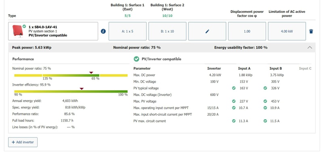The height and width of the screenshot is (155, 323).
Task: Click the inverter efficiency gradient bar
Action: (71, 91)
